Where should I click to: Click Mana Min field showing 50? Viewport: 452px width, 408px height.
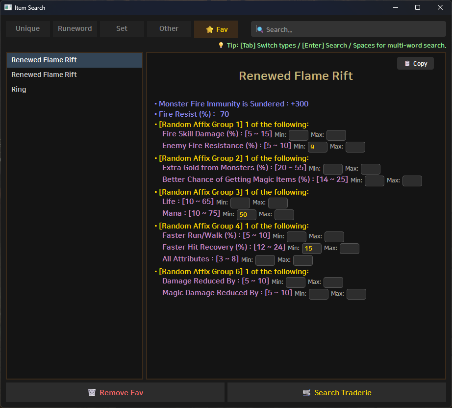pyautogui.click(x=246, y=214)
